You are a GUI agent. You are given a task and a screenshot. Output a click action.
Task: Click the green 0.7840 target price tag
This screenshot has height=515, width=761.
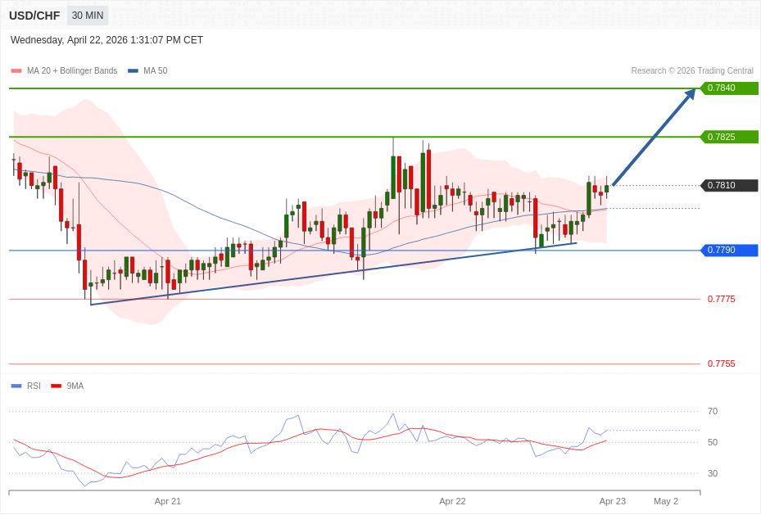coord(728,88)
